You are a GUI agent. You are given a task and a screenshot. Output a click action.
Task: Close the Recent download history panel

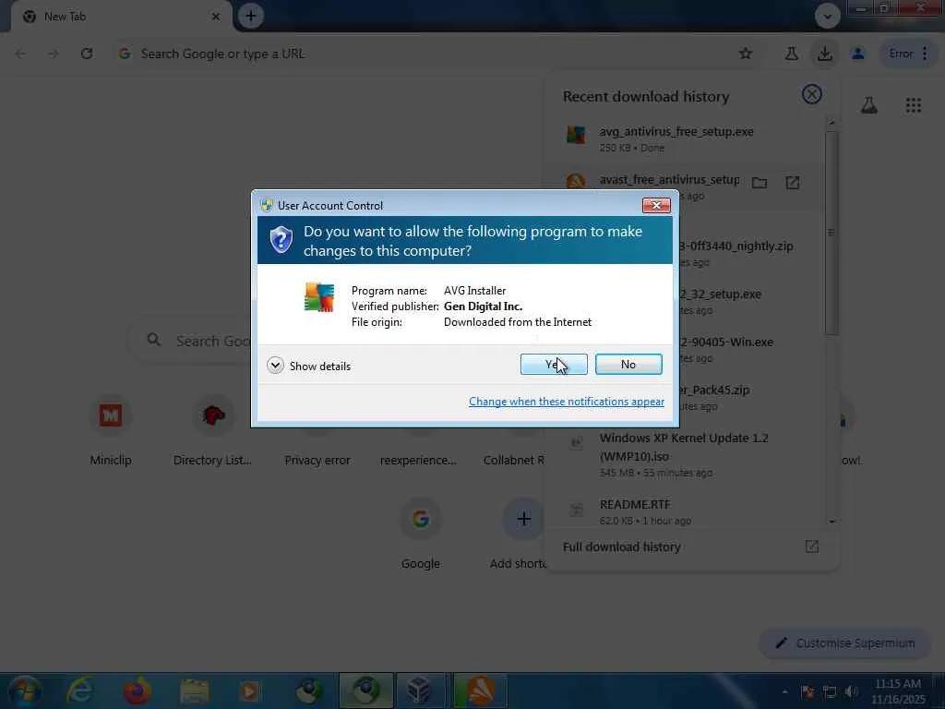coord(812,94)
